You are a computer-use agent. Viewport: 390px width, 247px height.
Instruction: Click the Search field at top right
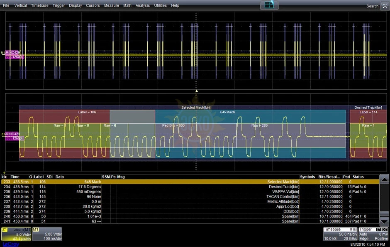click(x=372, y=6)
